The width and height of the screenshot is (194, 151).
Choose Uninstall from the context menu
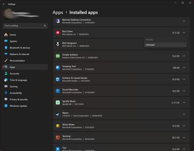165,45
